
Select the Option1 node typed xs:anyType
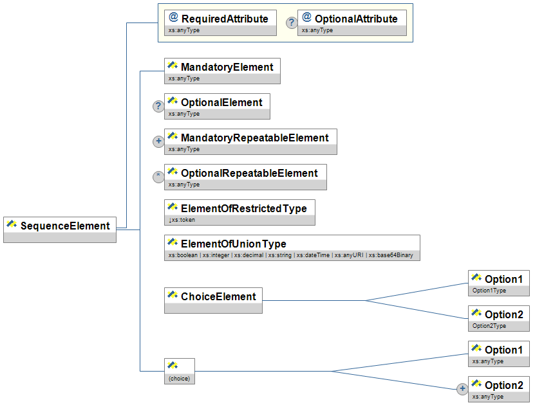tap(503, 350)
